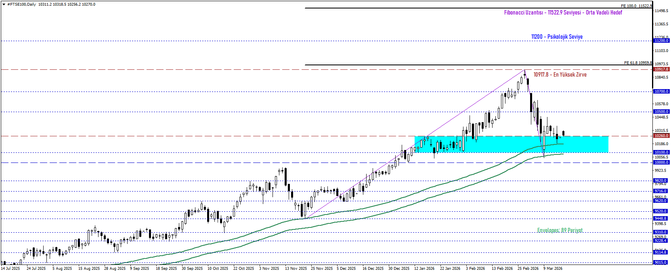Click the '5 Aug 2025' date on time axis
This screenshot has height=273, width=671.
(x=62, y=269)
